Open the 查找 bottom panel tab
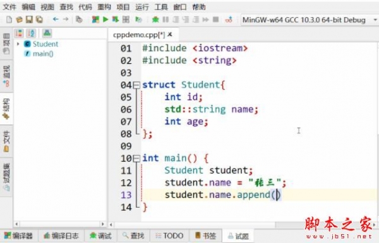 tap(133, 236)
